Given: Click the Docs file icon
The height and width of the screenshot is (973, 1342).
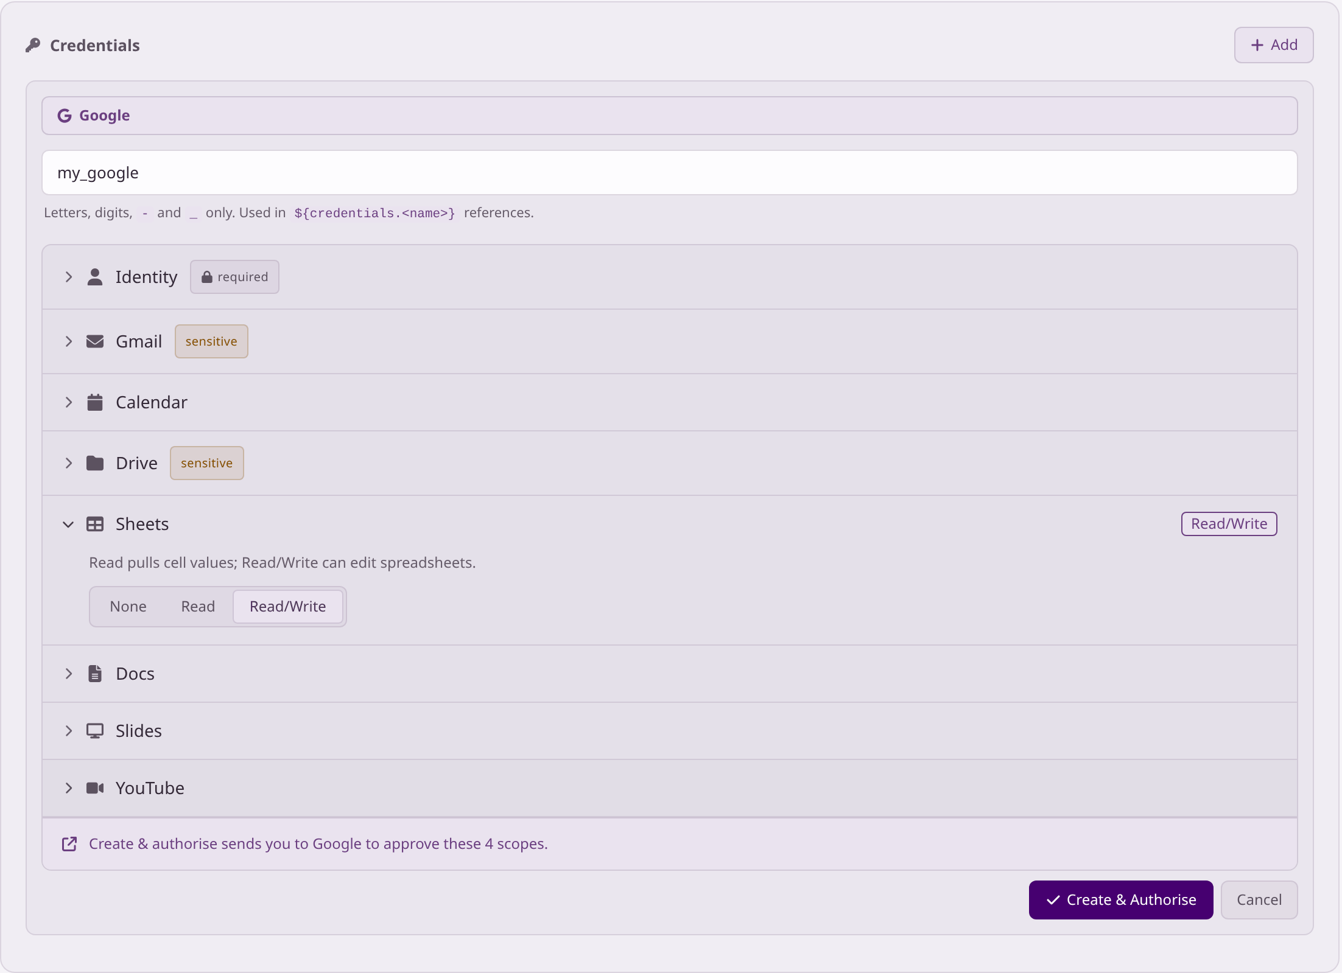Looking at the screenshot, I should coord(95,674).
